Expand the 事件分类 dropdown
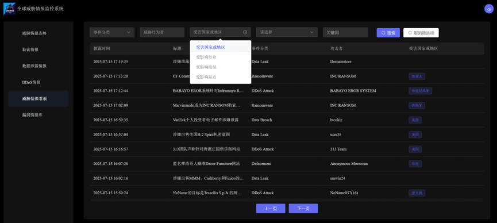Image resolution: width=497 pixels, height=223 pixels. 112,32
